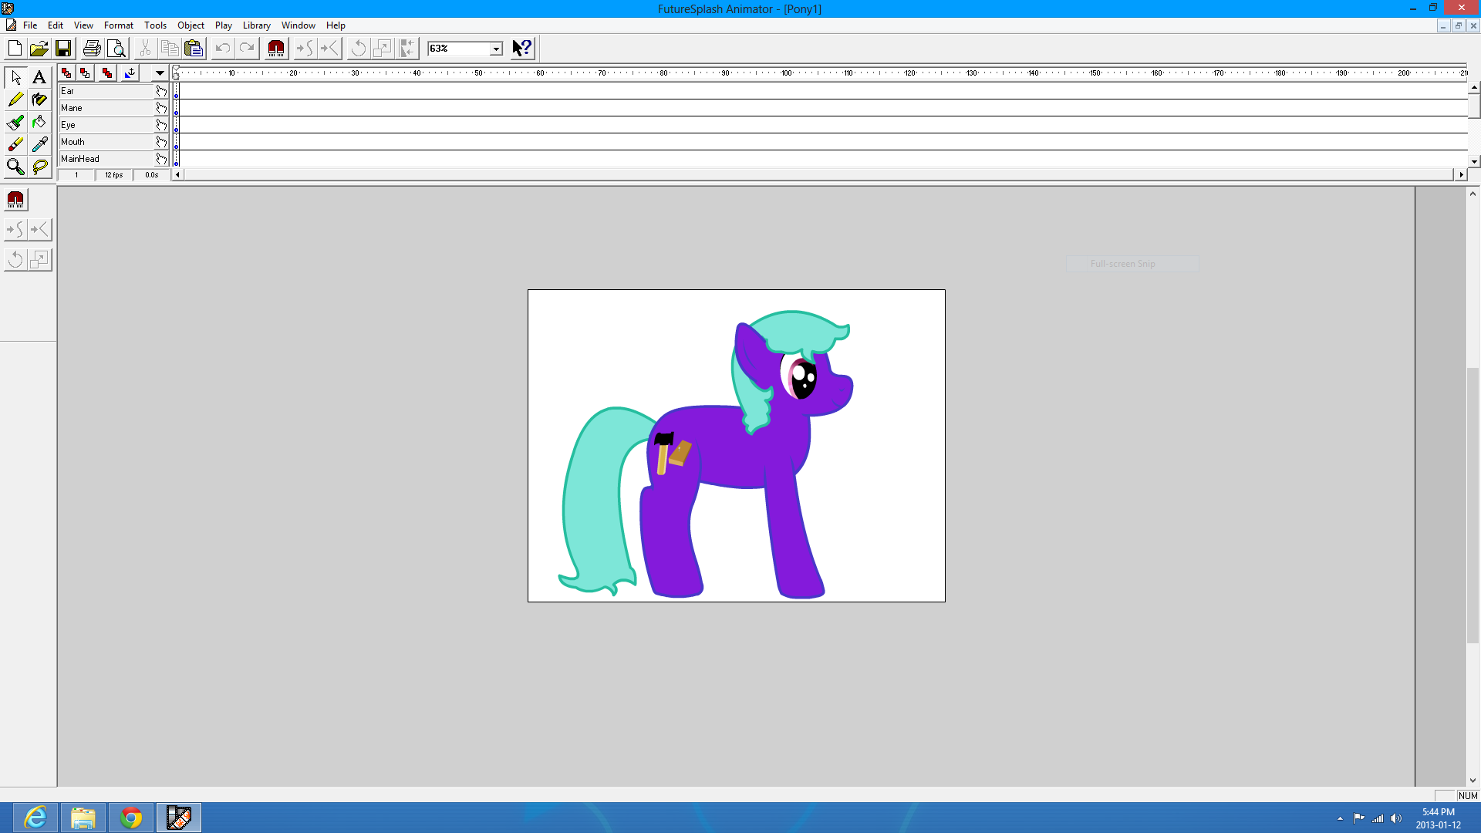Toggle onion skin outlines button

click(x=85, y=73)
